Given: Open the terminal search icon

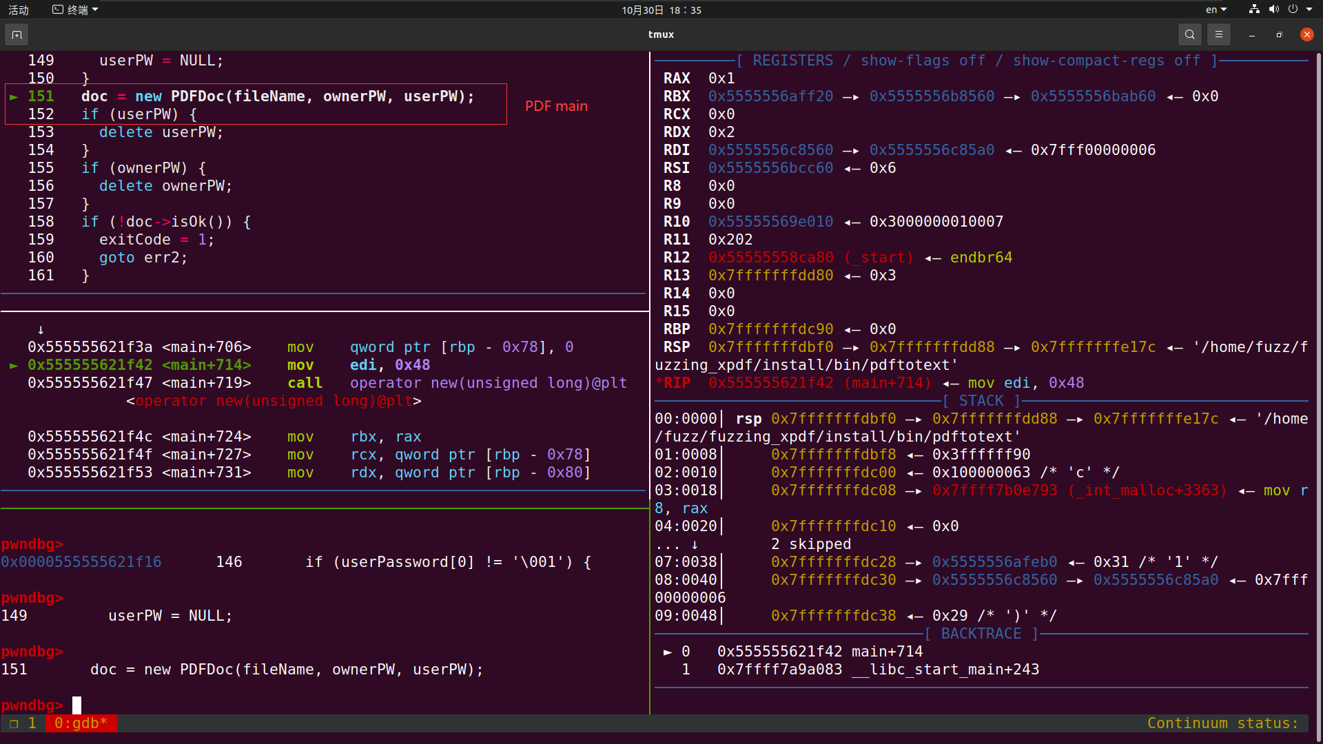Looking at the screenshot, I should tap(1189, 34).
